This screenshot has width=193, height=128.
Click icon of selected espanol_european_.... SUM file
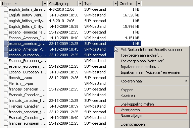[x=6, y=55]
